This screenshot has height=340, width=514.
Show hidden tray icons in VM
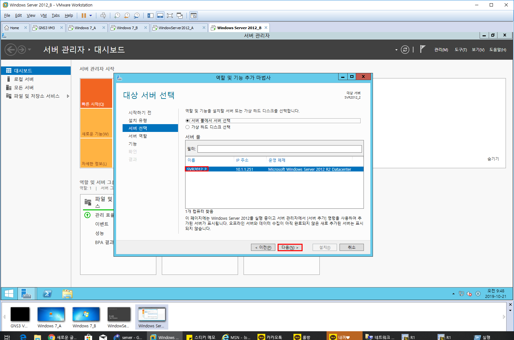coord(453,294)
